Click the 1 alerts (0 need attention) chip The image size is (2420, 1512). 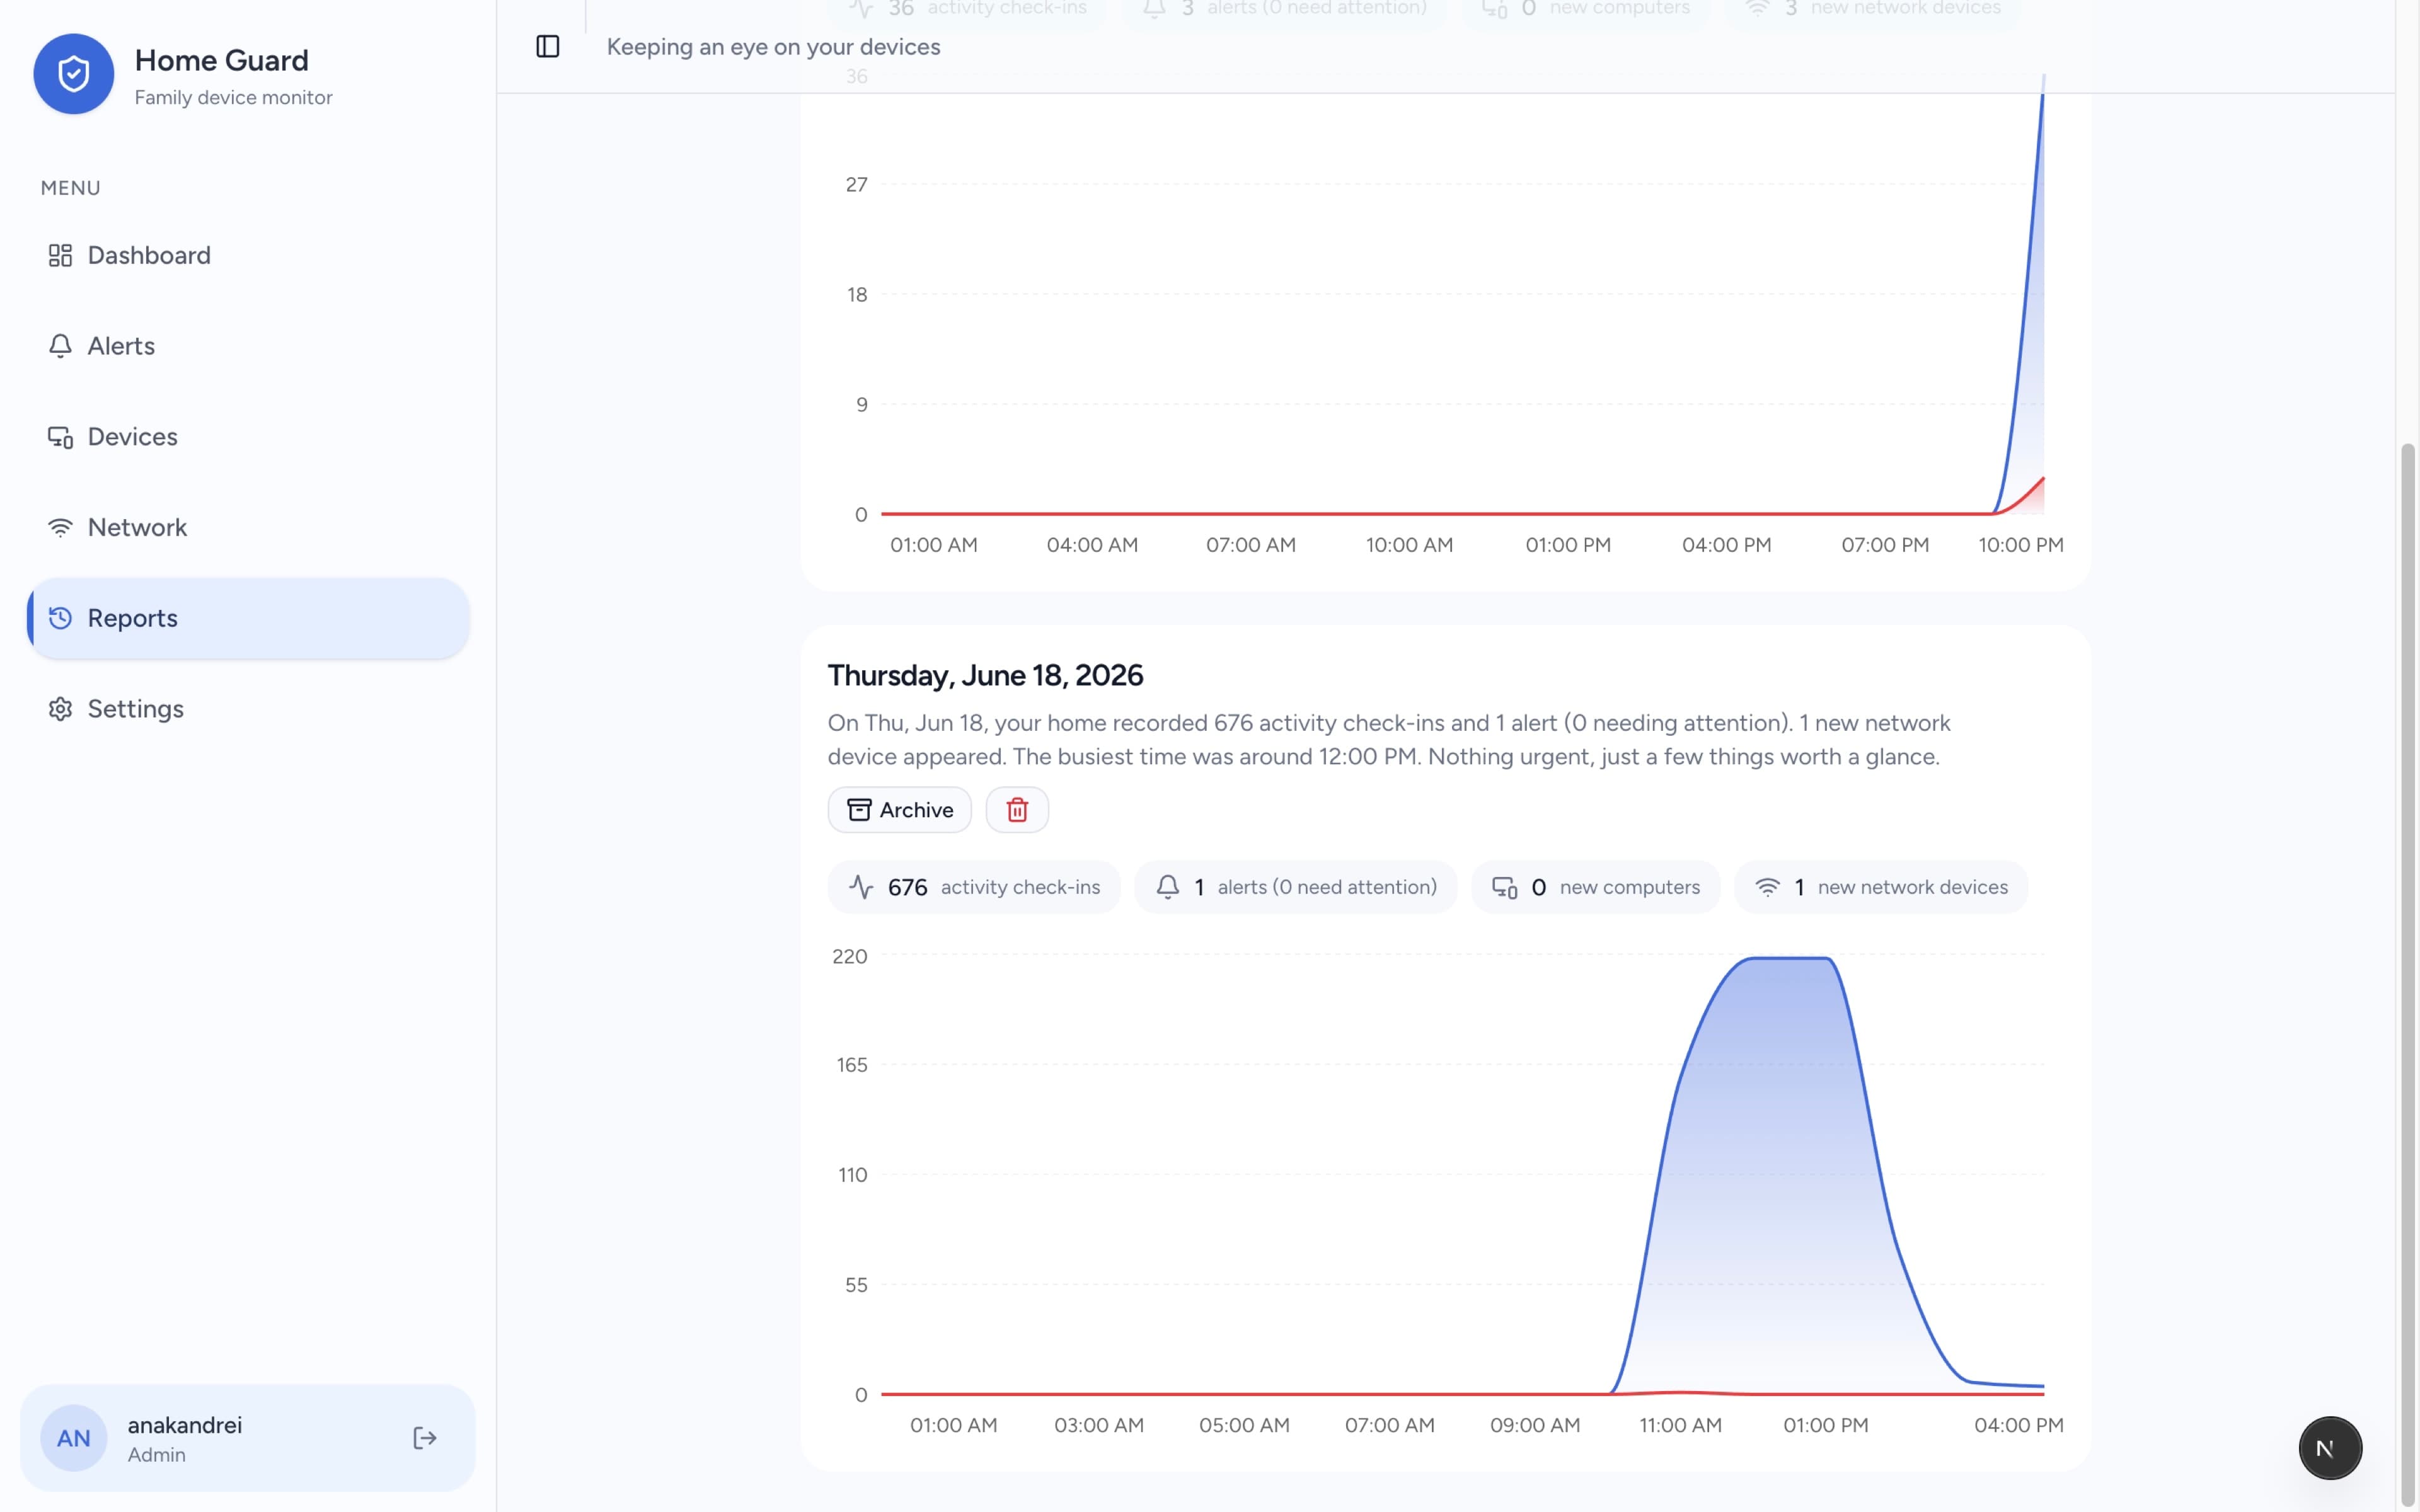[x=1295, y=887]
